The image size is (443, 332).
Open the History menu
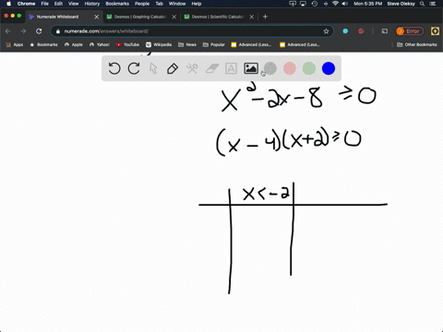pyautogui.click(x=92, y=4)
